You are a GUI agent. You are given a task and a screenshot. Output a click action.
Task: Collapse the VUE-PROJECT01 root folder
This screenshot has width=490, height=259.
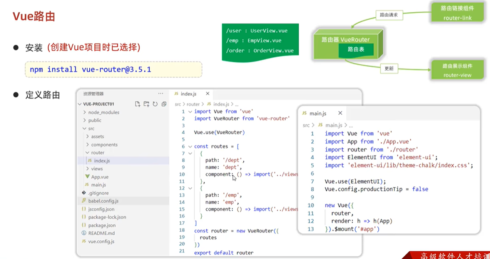tap(80, 104)
